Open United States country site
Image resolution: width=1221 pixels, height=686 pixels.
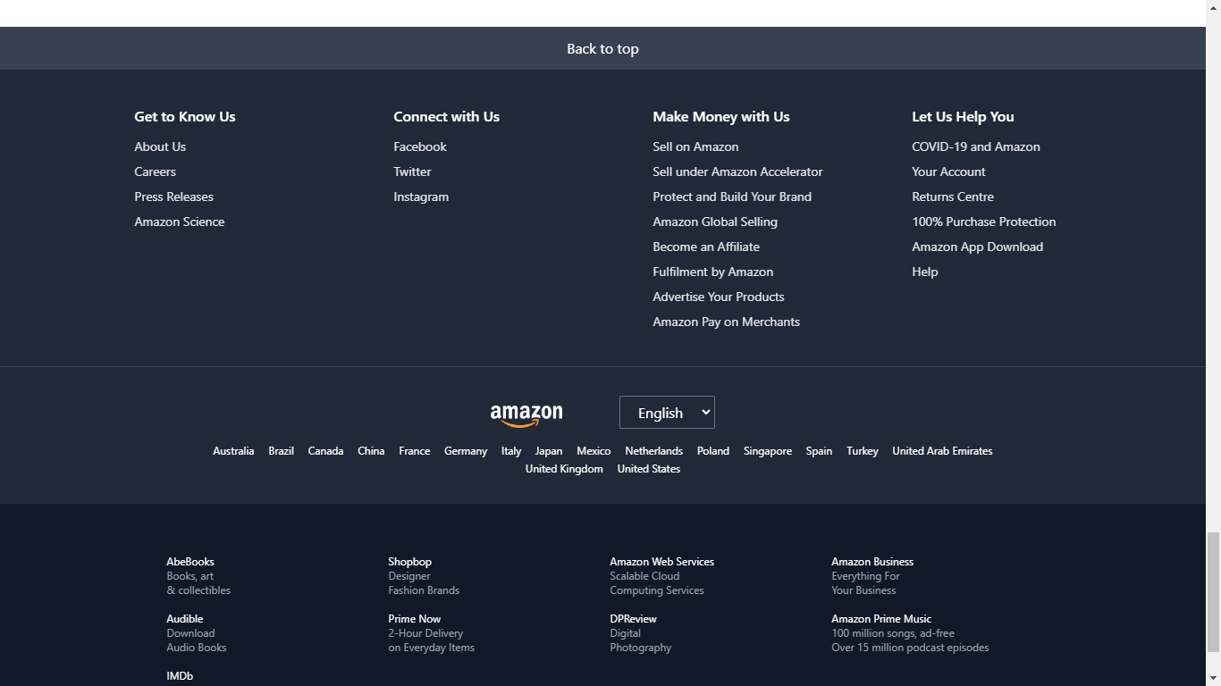tap(648, 469)
